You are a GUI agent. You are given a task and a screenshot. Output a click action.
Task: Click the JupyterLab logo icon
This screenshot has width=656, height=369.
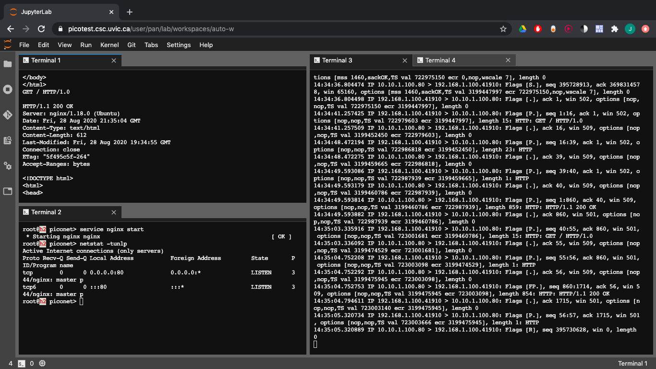click(x=8, y=45)
